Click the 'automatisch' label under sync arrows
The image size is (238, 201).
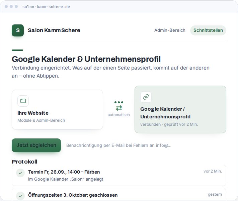119,115
